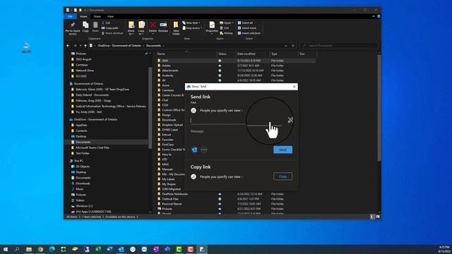The image size is (452, 254).
Task: Click the recipient name input field
Action: click(x=236, y=121)
